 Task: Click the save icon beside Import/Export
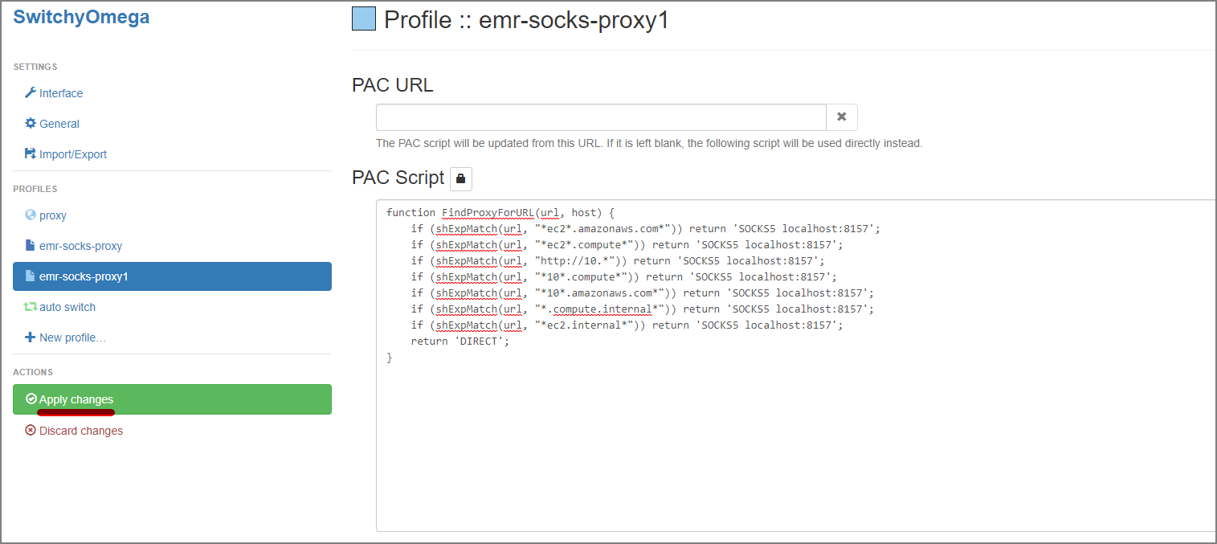click(31, 154)
